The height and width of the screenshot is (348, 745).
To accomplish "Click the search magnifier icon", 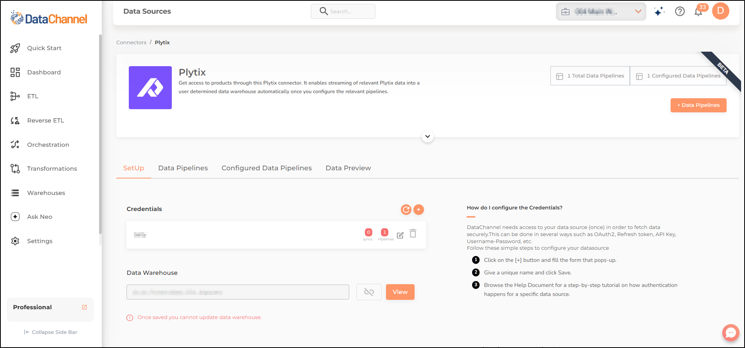I will [x=323, y=11].
